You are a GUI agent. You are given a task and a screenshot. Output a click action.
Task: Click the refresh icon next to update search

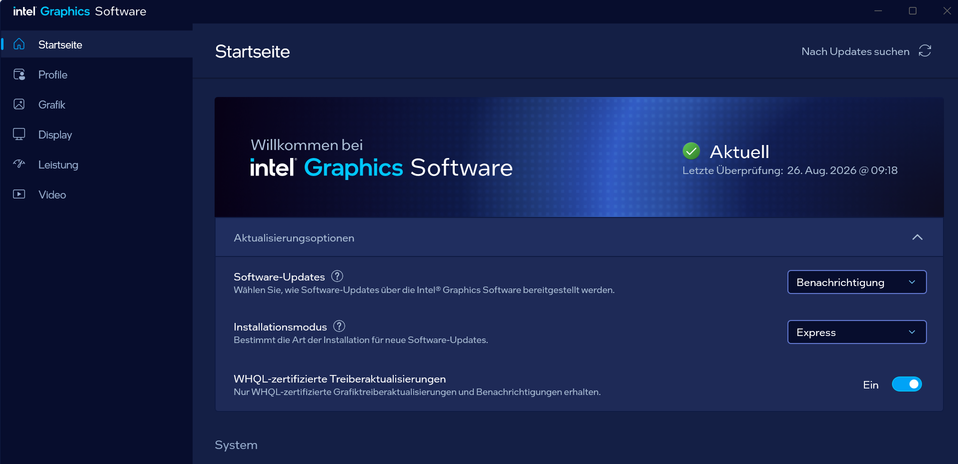[925, 51]
